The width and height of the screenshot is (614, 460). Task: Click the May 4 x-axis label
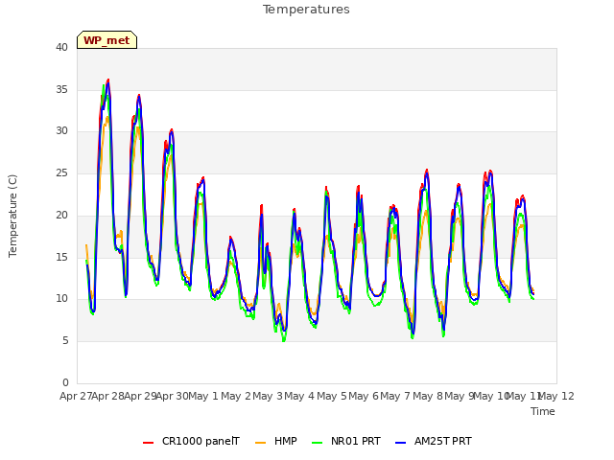pos(299,396)
